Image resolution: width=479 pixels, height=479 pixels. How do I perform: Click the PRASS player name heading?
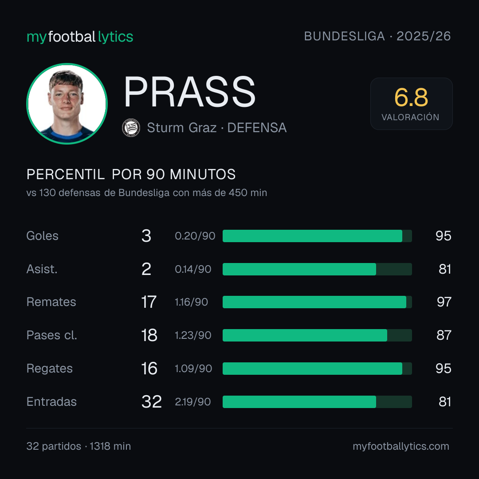pyautogui.click(x=189, y=92)
